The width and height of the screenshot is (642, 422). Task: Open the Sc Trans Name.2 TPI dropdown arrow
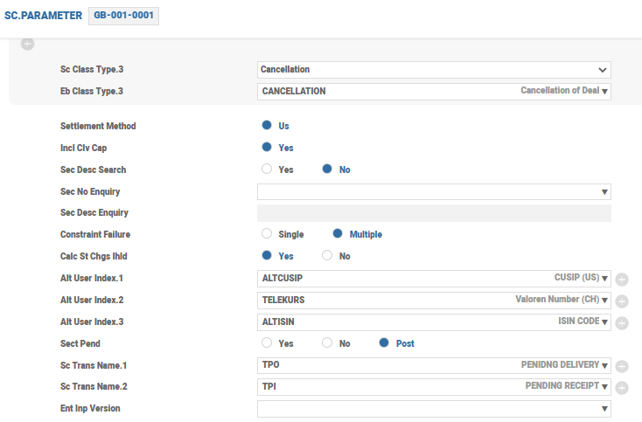click(604, 387)
